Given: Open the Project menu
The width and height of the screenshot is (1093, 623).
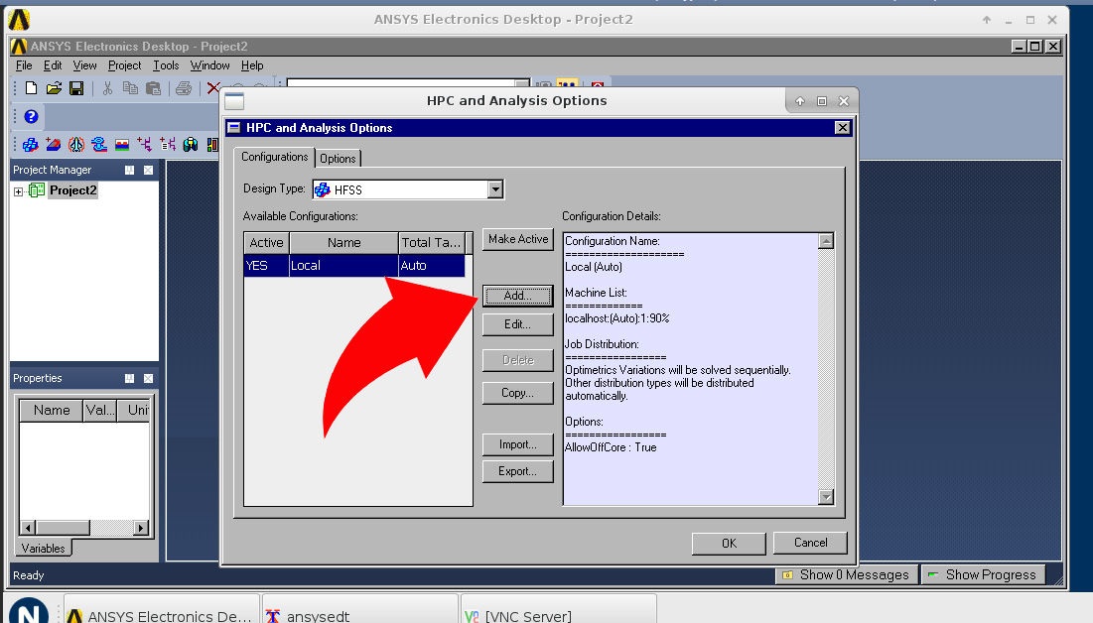Looking at the screenshot, I should pyautogui.click(x=125, y=65).
